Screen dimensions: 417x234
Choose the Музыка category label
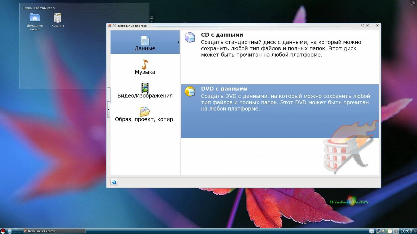coord(145,72)
